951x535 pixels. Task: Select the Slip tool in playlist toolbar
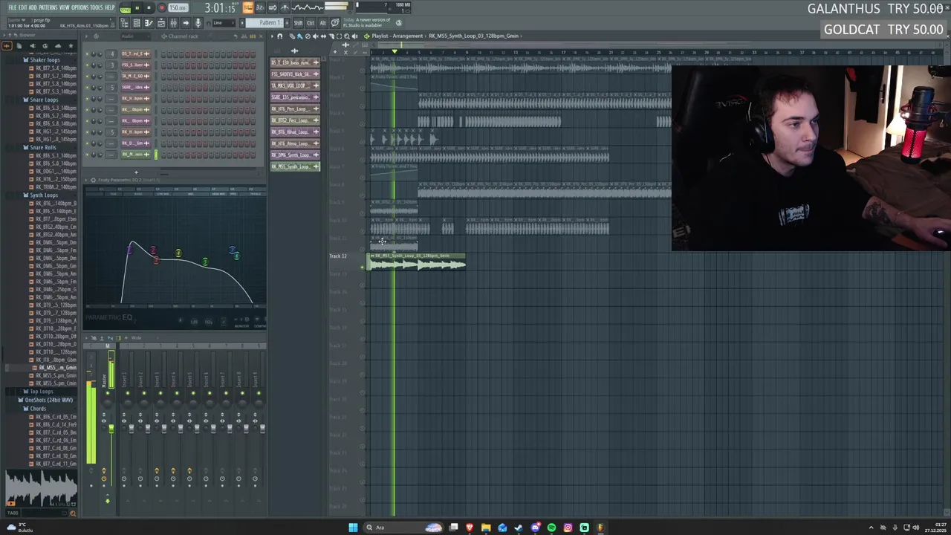(x=323, y=36)
